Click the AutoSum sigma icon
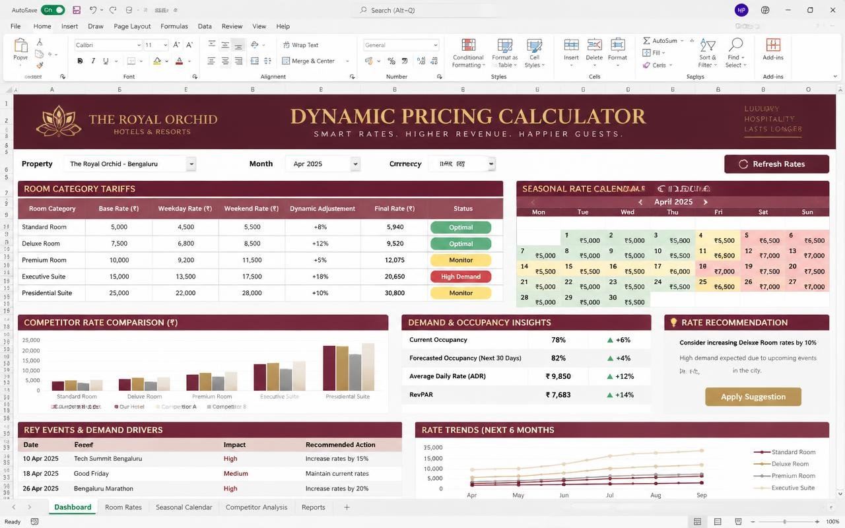The height and width of the screenshot is (528, 845). pyautogui.click(x=647, y=41)
